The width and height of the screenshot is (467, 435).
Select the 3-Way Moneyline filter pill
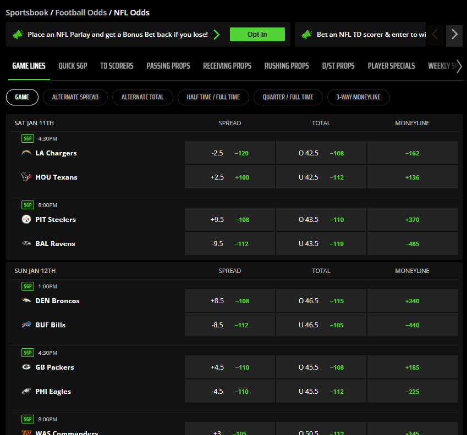358,97
